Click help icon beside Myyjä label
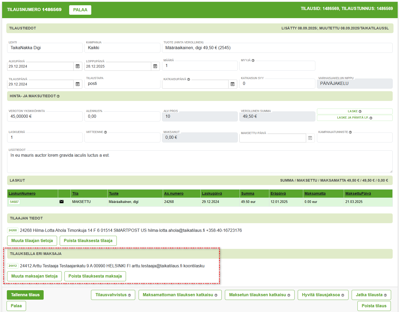 253,60
